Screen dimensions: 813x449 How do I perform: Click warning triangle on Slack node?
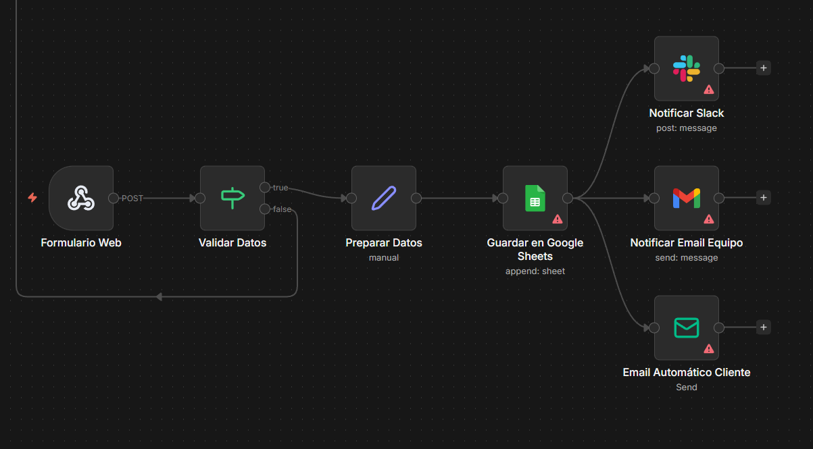point(709,89)
